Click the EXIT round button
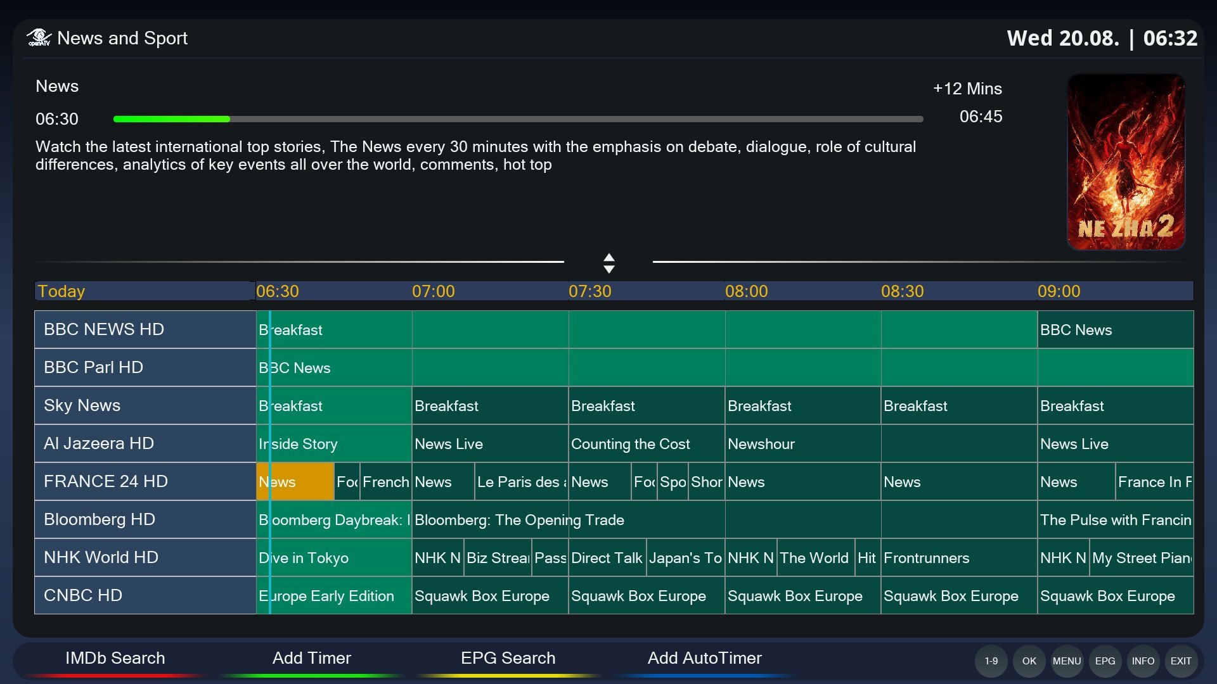This screenshot has height=684, width=1217. (1181, 661)
